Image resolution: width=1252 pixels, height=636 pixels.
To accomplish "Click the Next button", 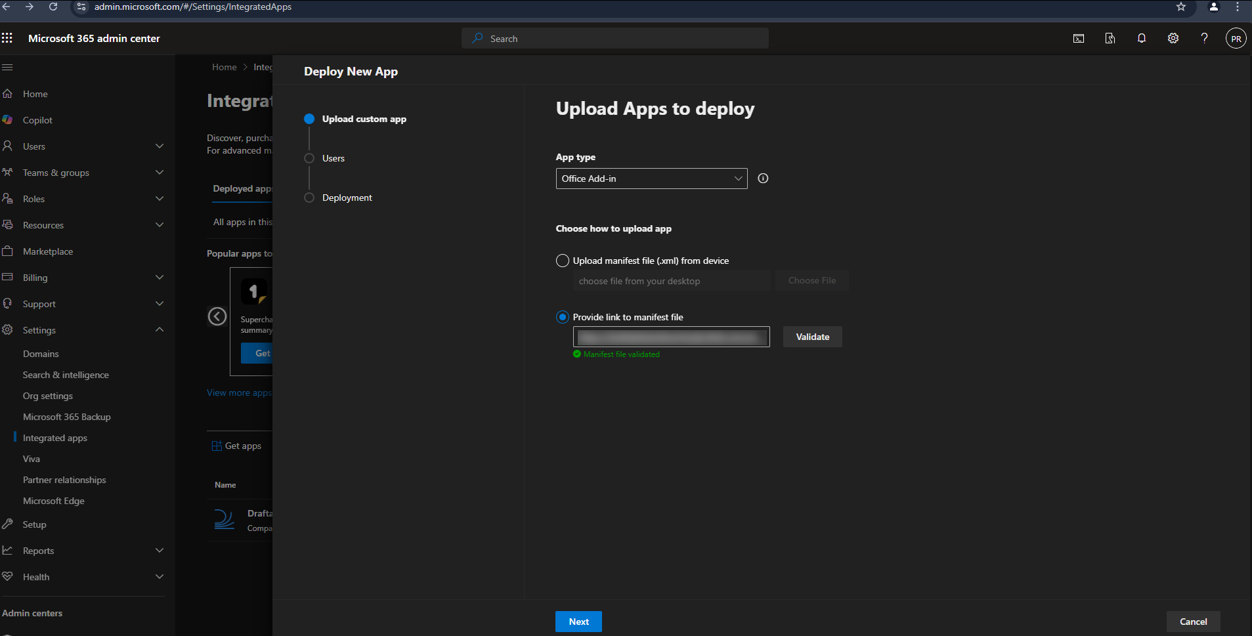I will (578, 622).
